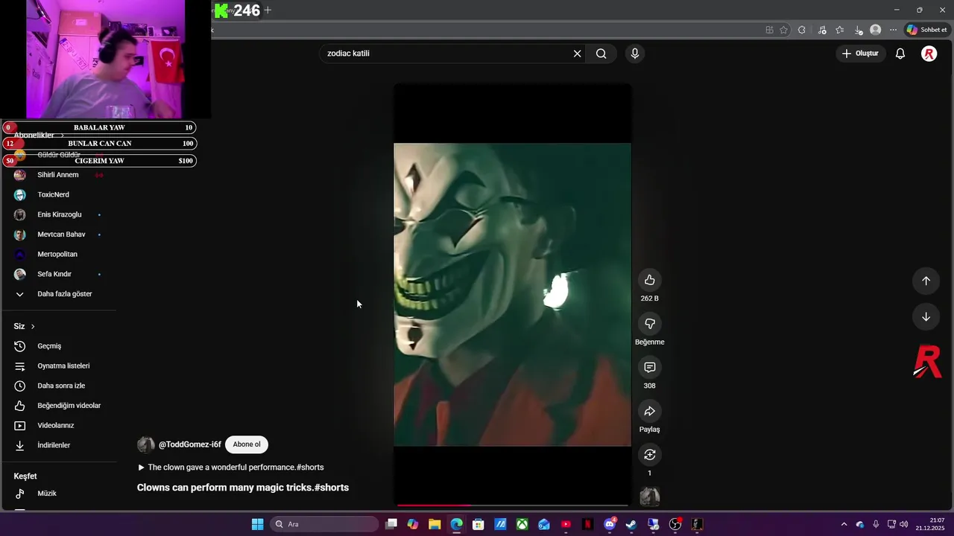This screenshot has width=954, height=536.
Task: Clear the search text with X
Action: pyautogui.click(x=577, y=54)
